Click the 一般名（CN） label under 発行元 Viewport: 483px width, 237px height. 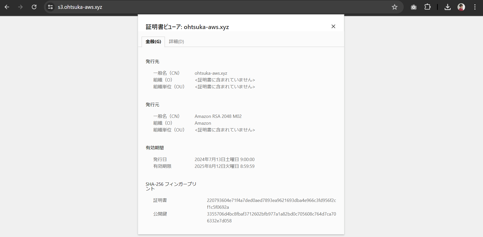[x=167, y=116]
